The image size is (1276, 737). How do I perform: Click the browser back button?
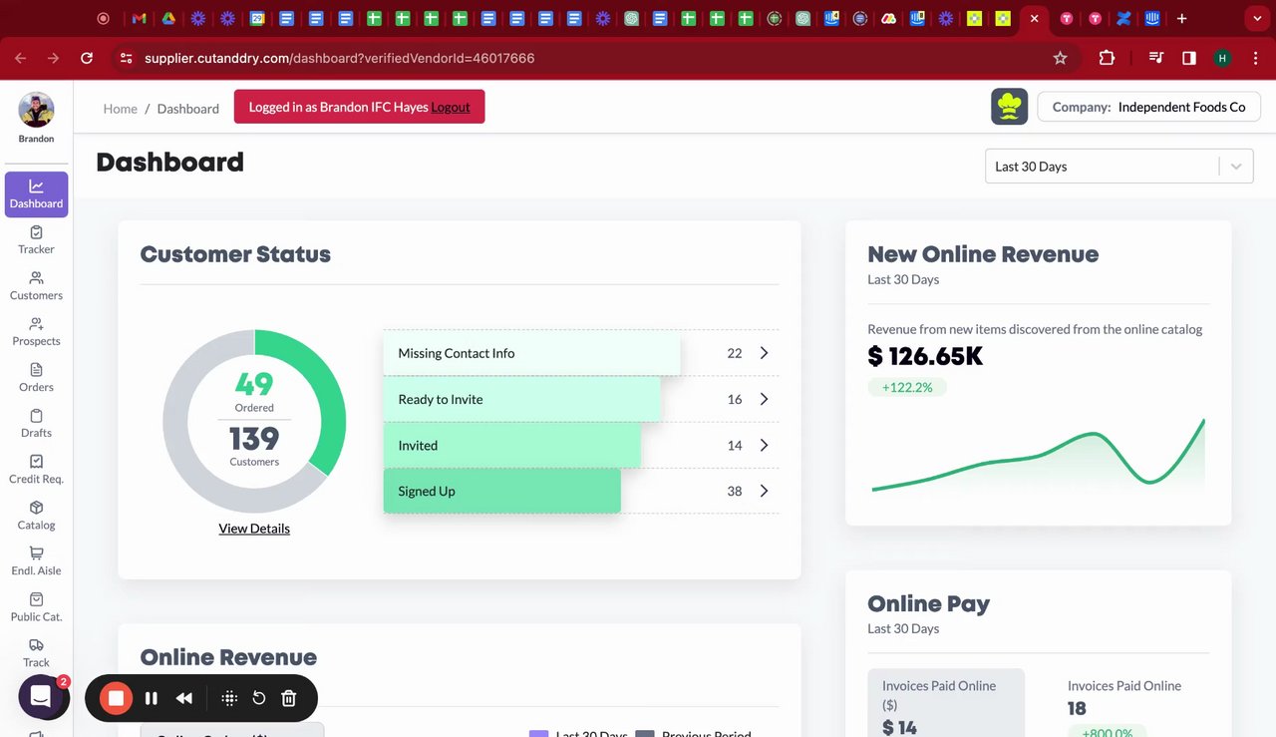pos(21,58)
